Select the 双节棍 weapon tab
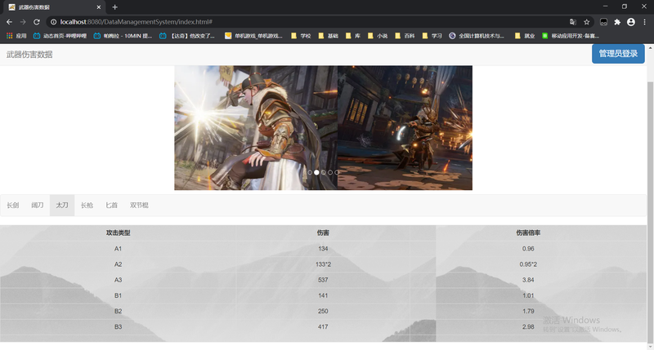Screen dimensions: 654x350 [139, 205]
